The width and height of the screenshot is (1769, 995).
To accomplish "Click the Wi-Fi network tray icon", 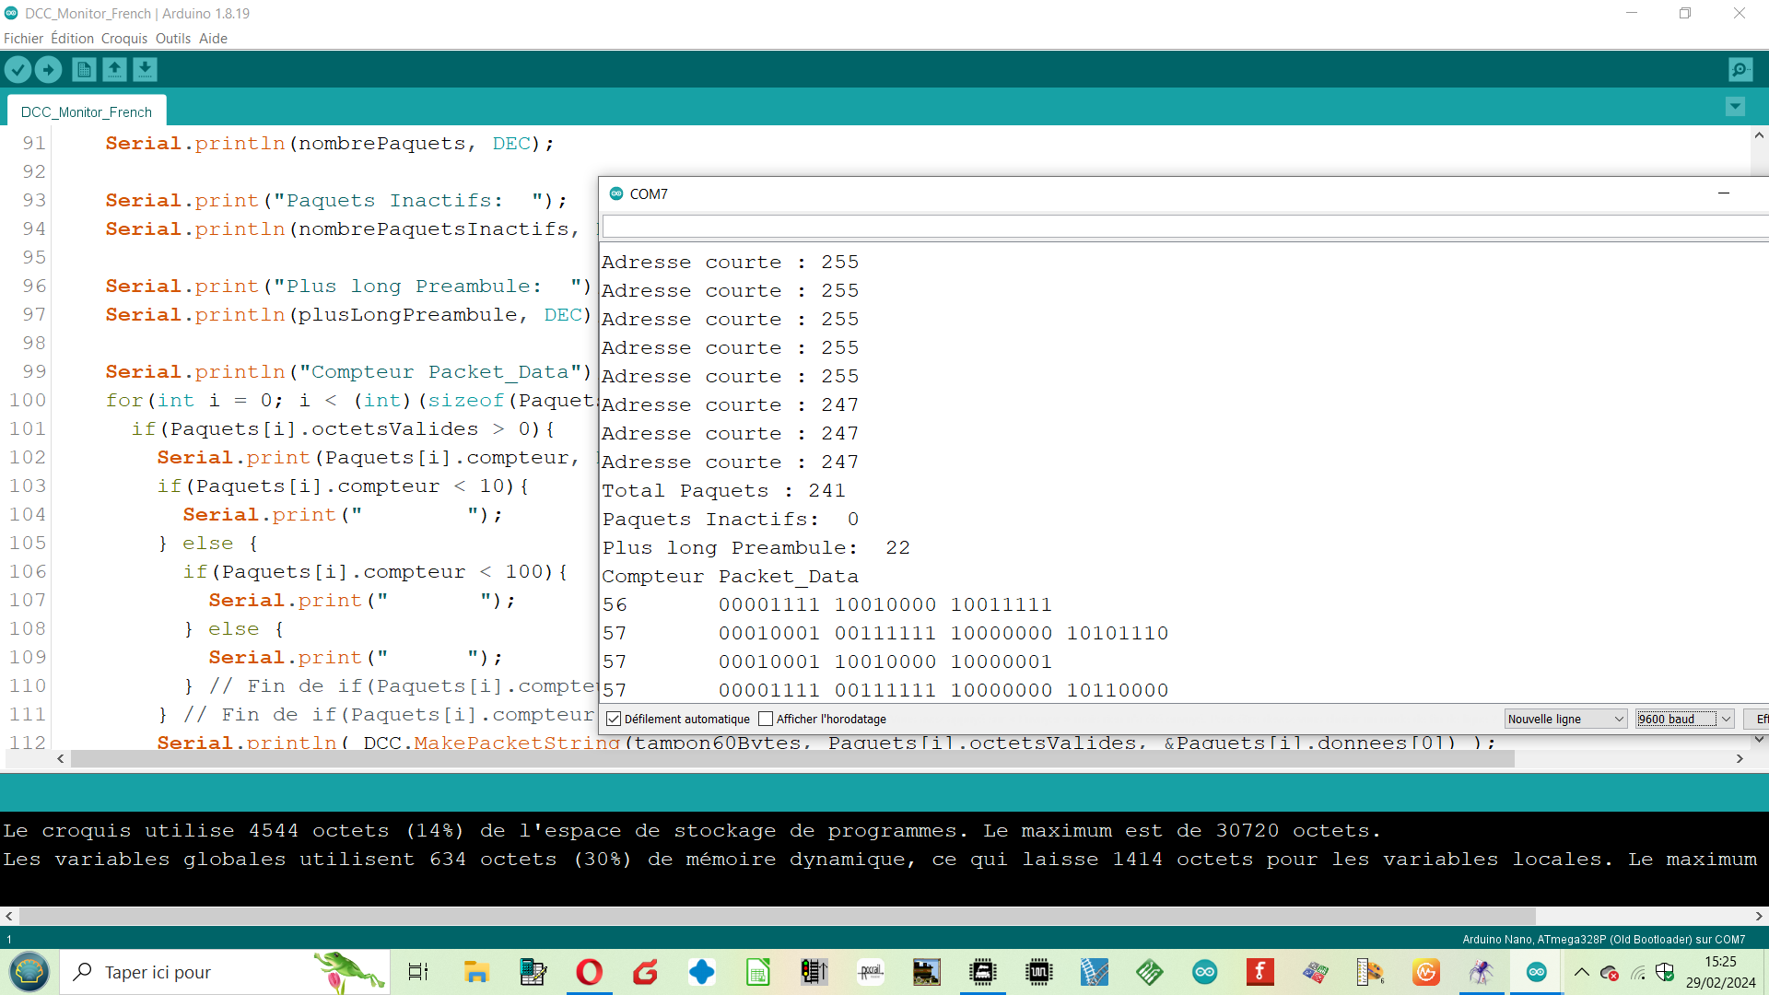I will point(1637,972).
